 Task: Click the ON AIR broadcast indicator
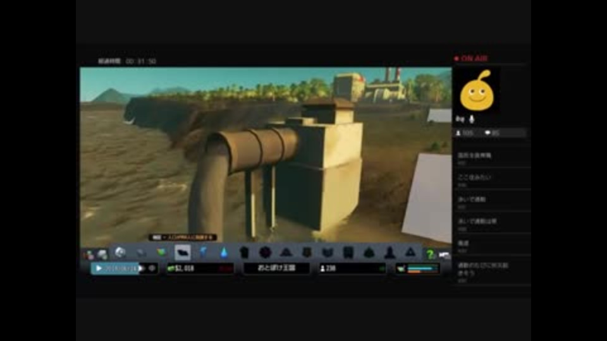pyautogui.click(x=470, y=58)
